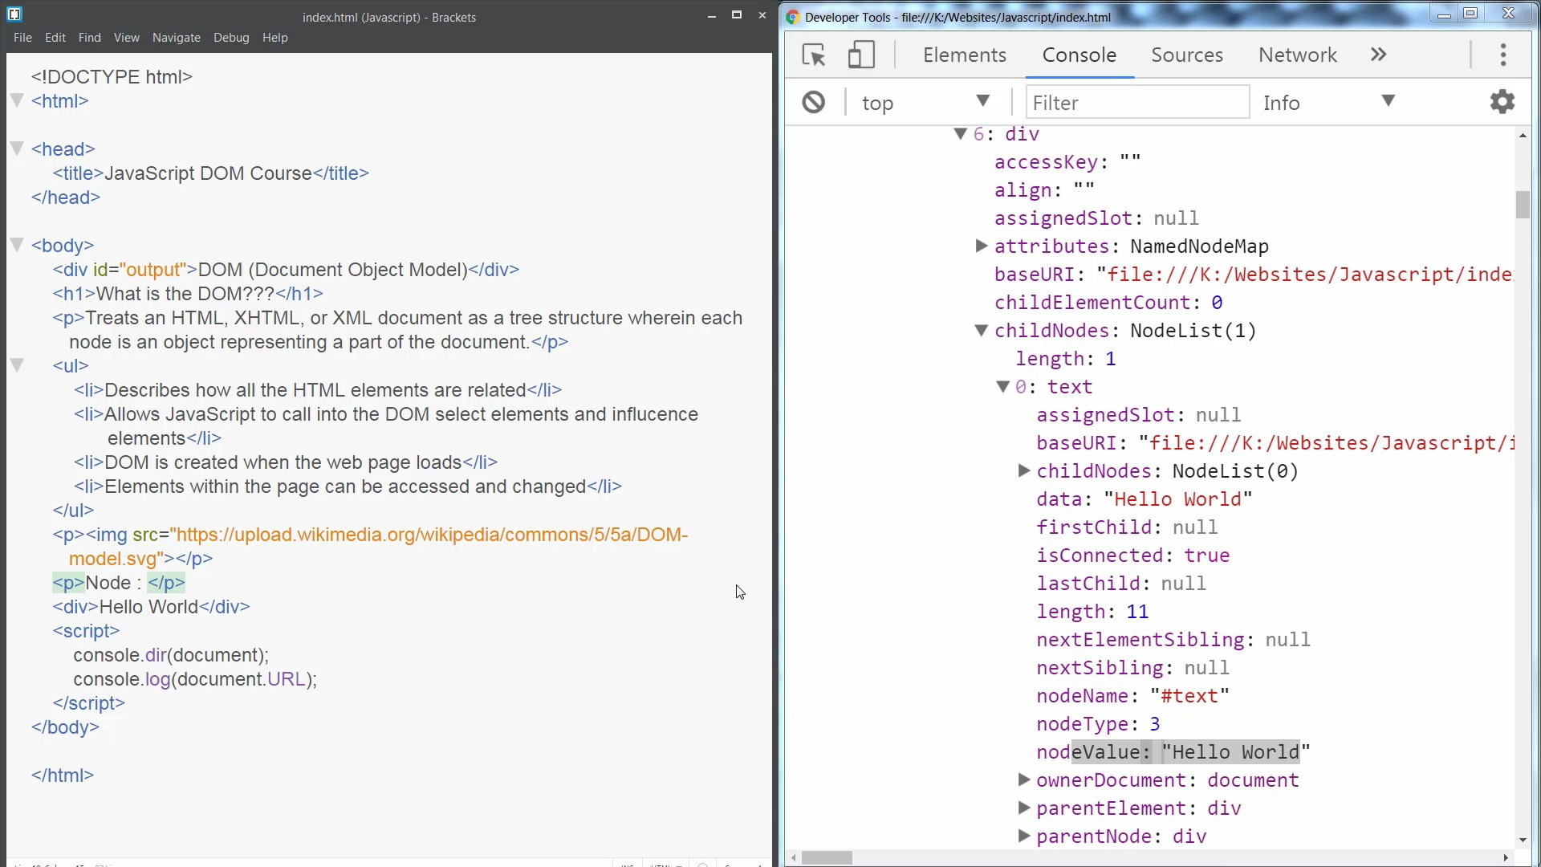The width and height of the screenshot is (1541, 867).
Task: Select the Console tab
Action: pyautogui.click(x=1079, y=55)
